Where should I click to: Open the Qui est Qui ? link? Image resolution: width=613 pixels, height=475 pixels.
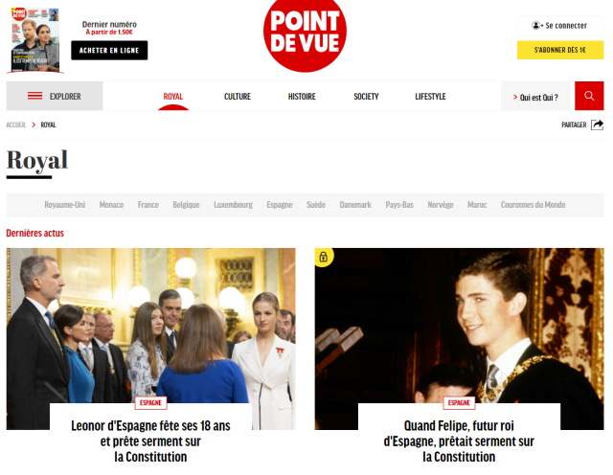pos(535,97)
